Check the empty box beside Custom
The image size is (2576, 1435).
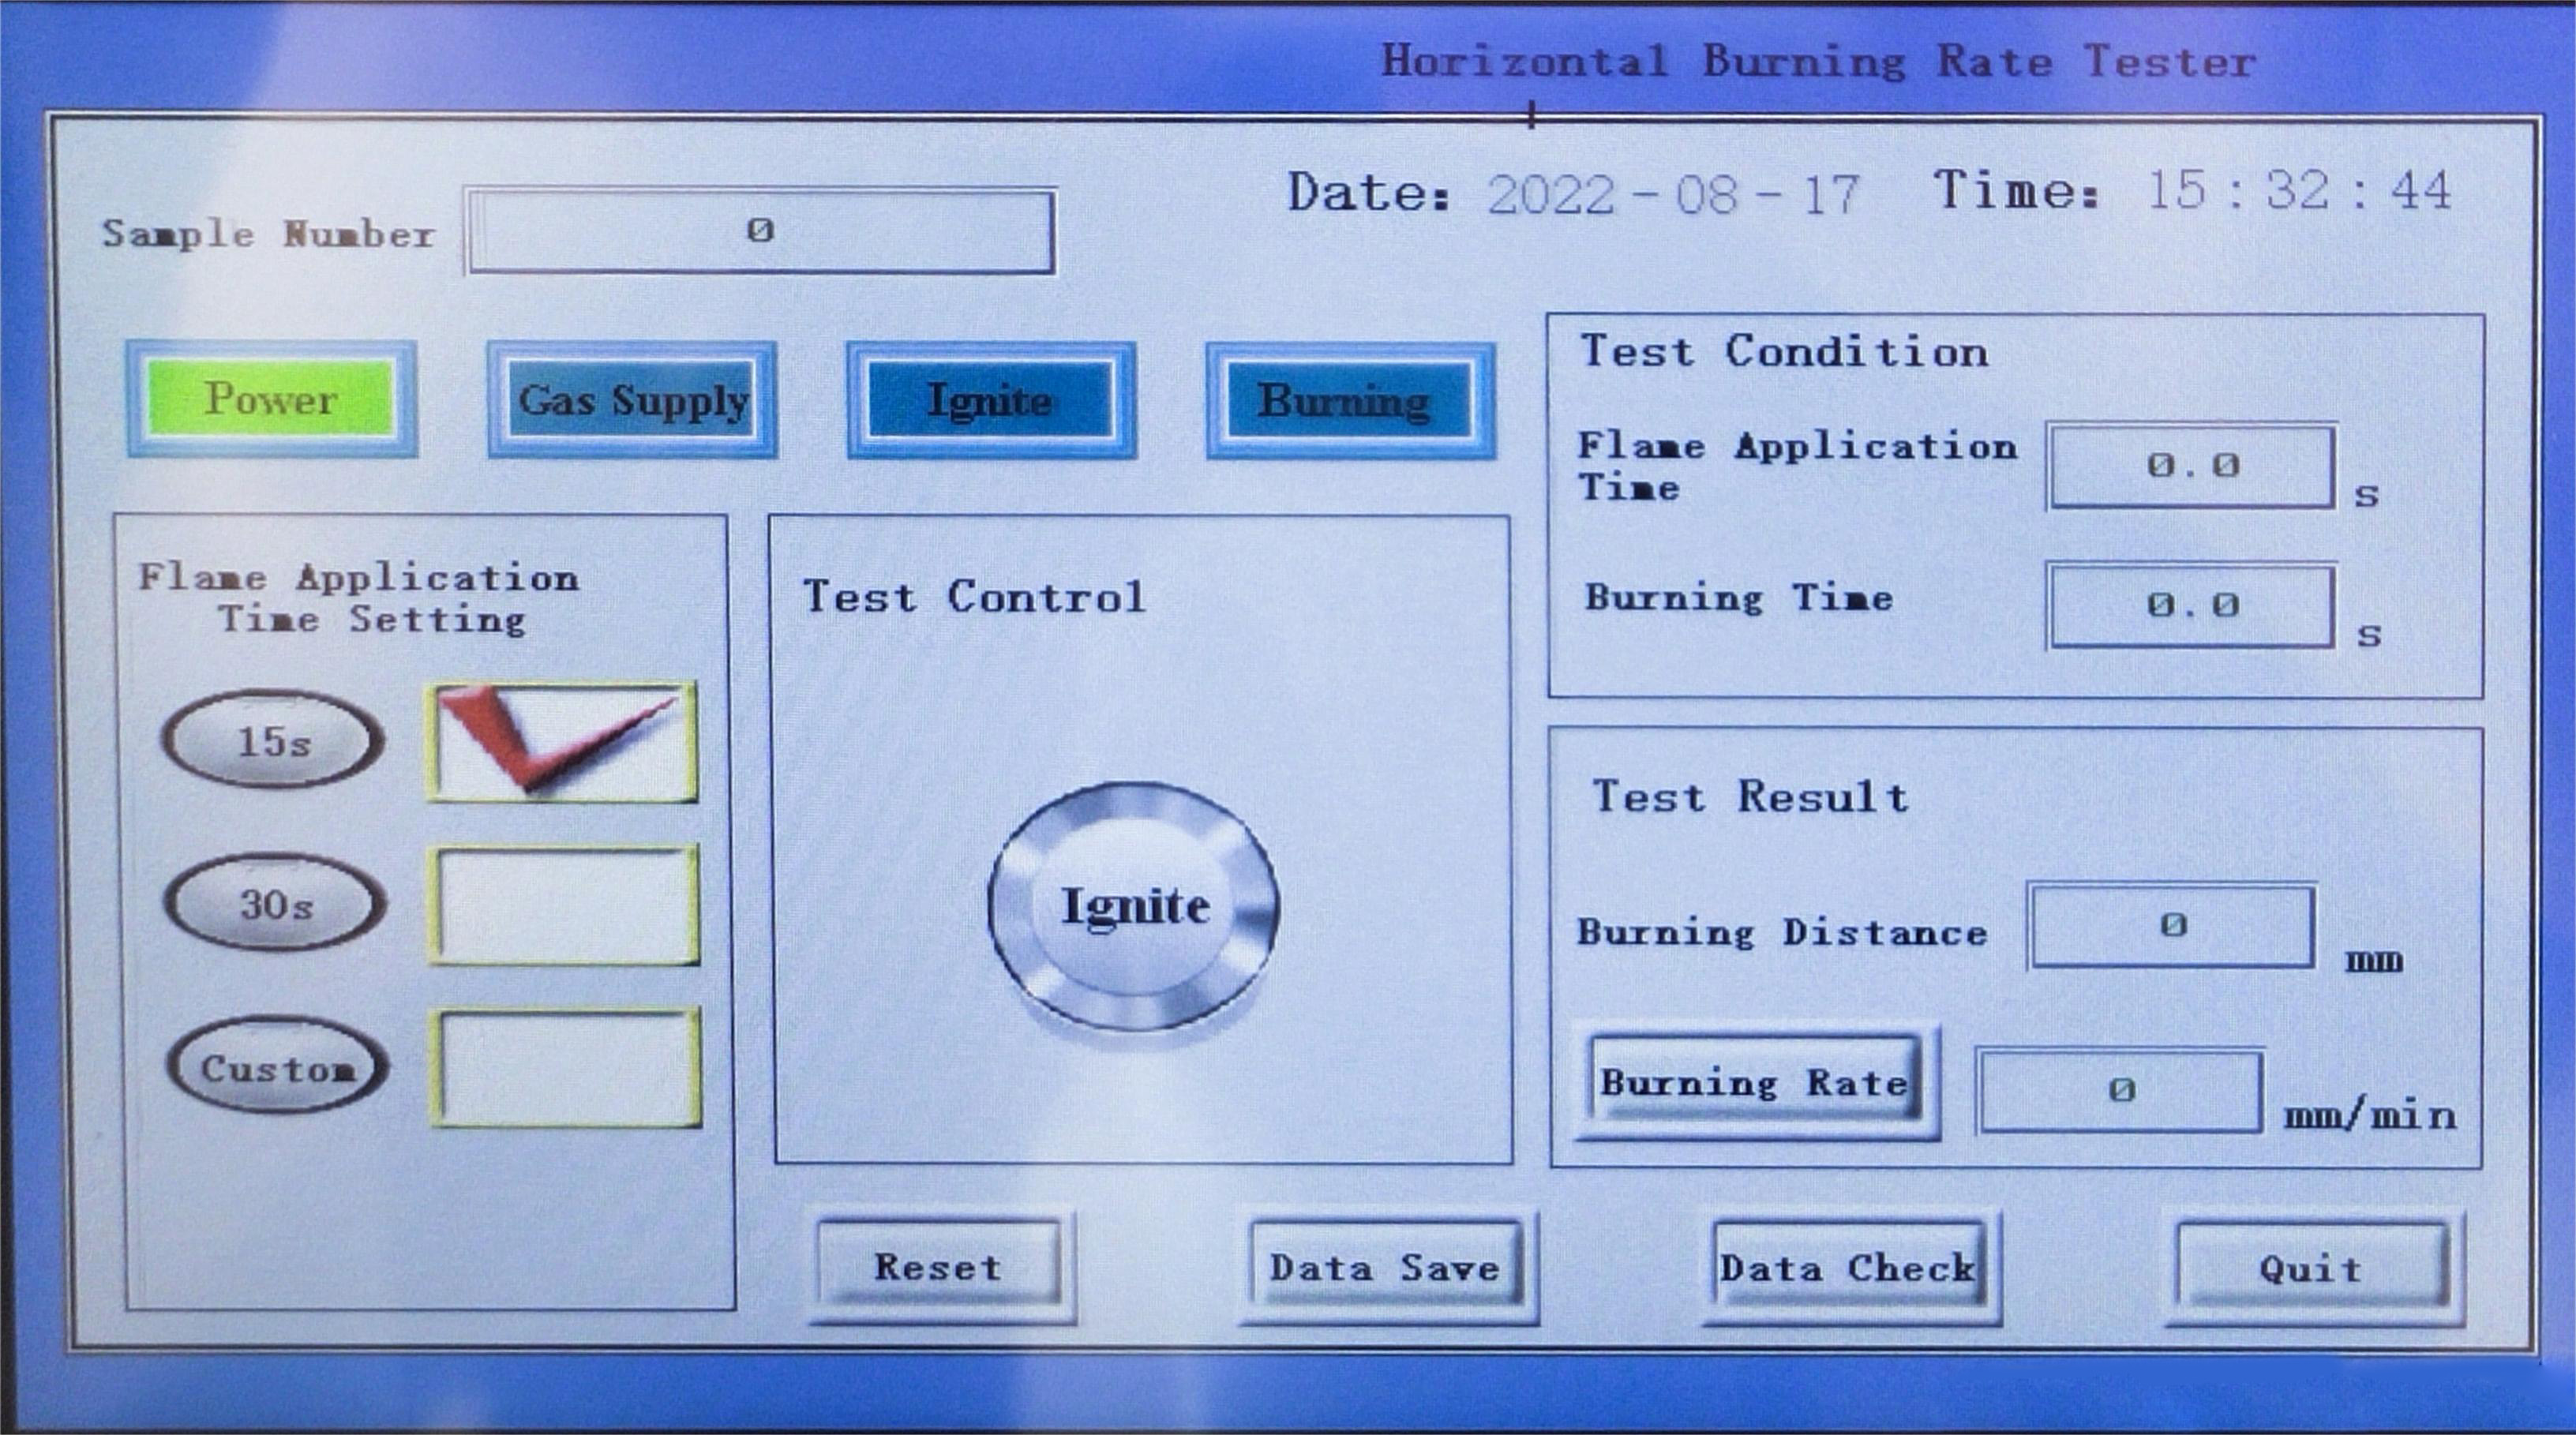566,1068
